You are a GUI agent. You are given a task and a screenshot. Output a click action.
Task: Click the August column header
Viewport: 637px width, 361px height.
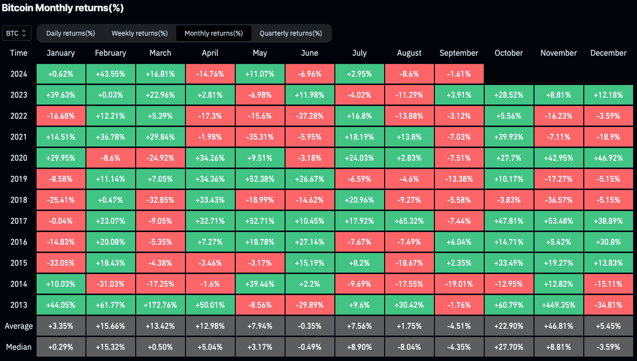(410, 53)
